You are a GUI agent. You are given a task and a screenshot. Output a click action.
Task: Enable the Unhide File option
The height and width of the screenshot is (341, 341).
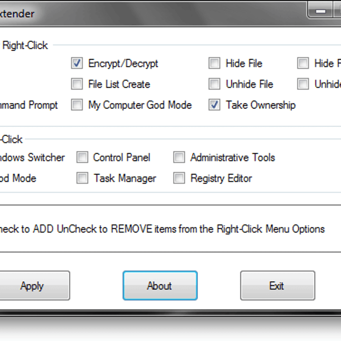214,84
